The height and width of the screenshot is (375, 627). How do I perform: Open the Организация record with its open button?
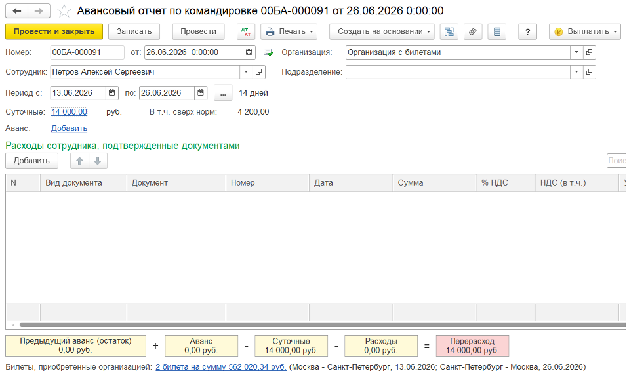[x=590, y=52]
